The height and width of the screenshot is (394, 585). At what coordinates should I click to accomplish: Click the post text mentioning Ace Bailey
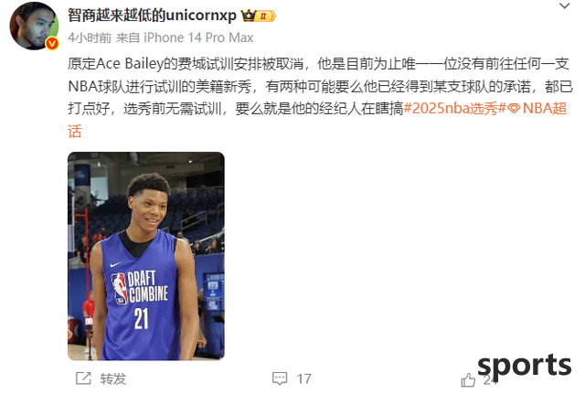(320, 86)
